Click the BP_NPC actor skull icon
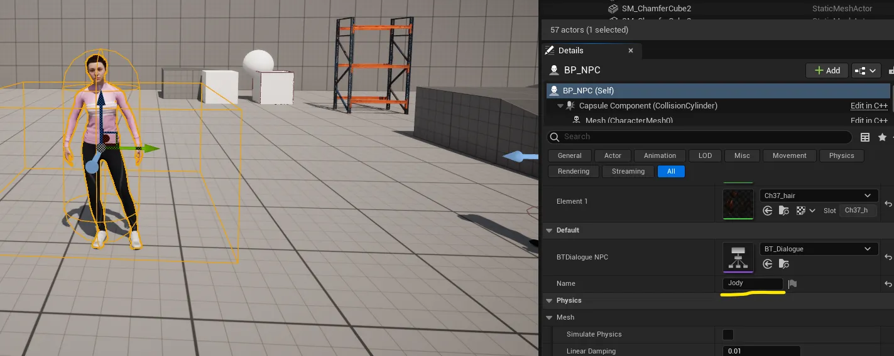The height and width of the screenshot is (356, 894). pos(553,70)
